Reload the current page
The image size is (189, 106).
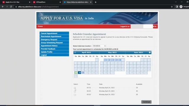tap(11, 7)
